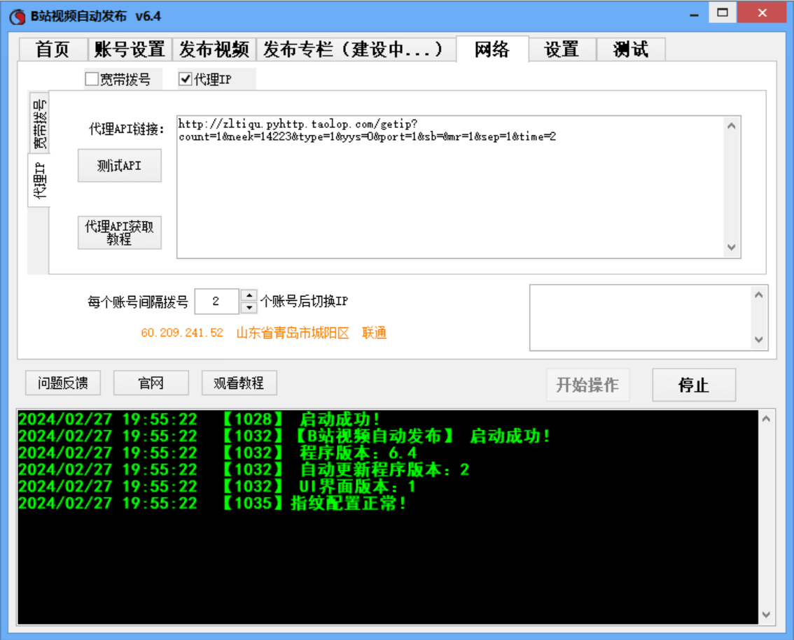Click the IP address 60.209.241.52 text

[182, 332]
